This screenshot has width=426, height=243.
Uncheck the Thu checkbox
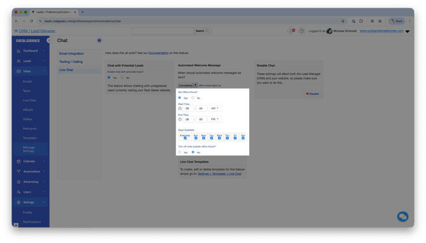pos(227,138)
